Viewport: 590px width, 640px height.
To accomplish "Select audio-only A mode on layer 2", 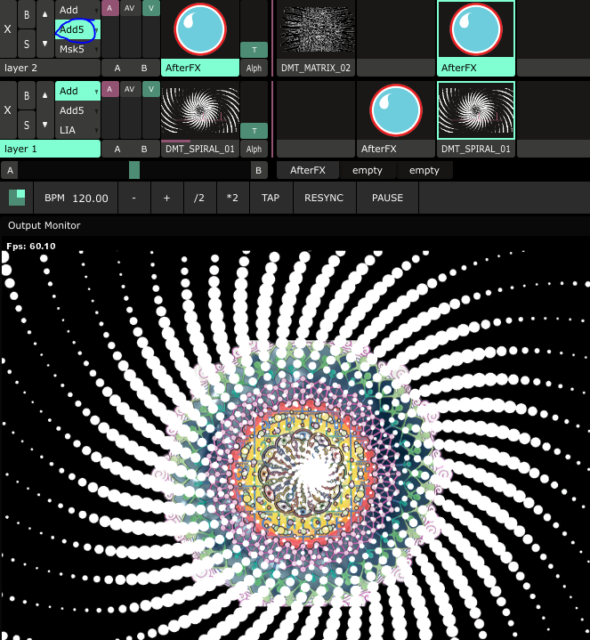I will [110, 8].
